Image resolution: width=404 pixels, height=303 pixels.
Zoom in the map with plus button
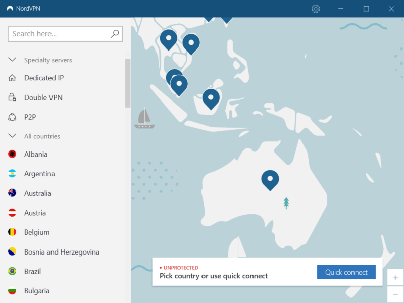395,277
